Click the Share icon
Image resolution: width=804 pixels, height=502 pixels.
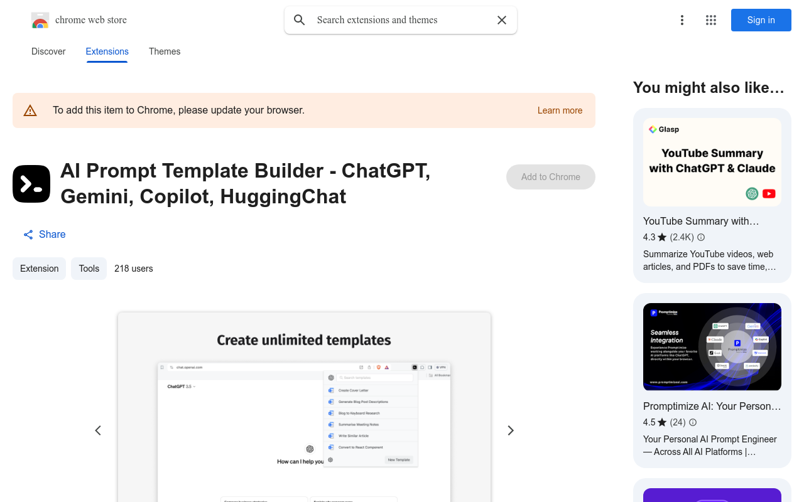pos(28,235)
